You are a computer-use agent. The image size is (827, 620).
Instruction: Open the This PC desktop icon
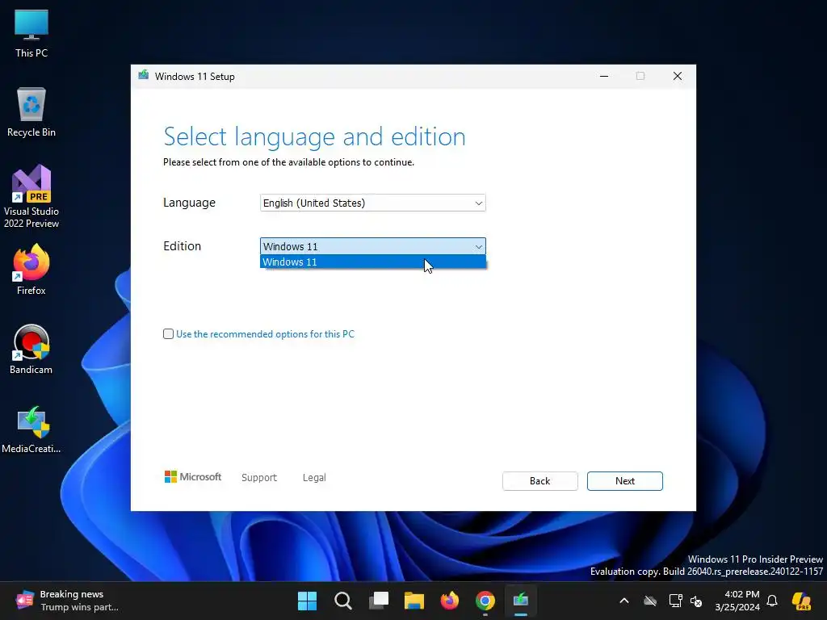tap(31, 34)
